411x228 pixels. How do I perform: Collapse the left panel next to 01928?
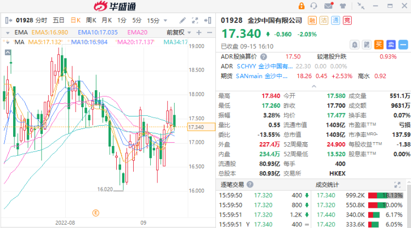click(9, 20)
